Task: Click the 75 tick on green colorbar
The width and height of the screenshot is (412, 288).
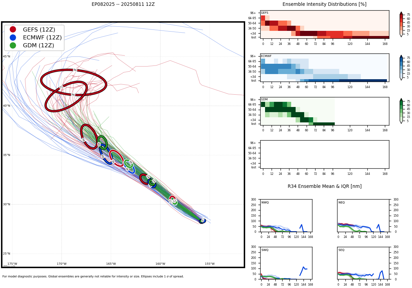Action: (409, 101)
